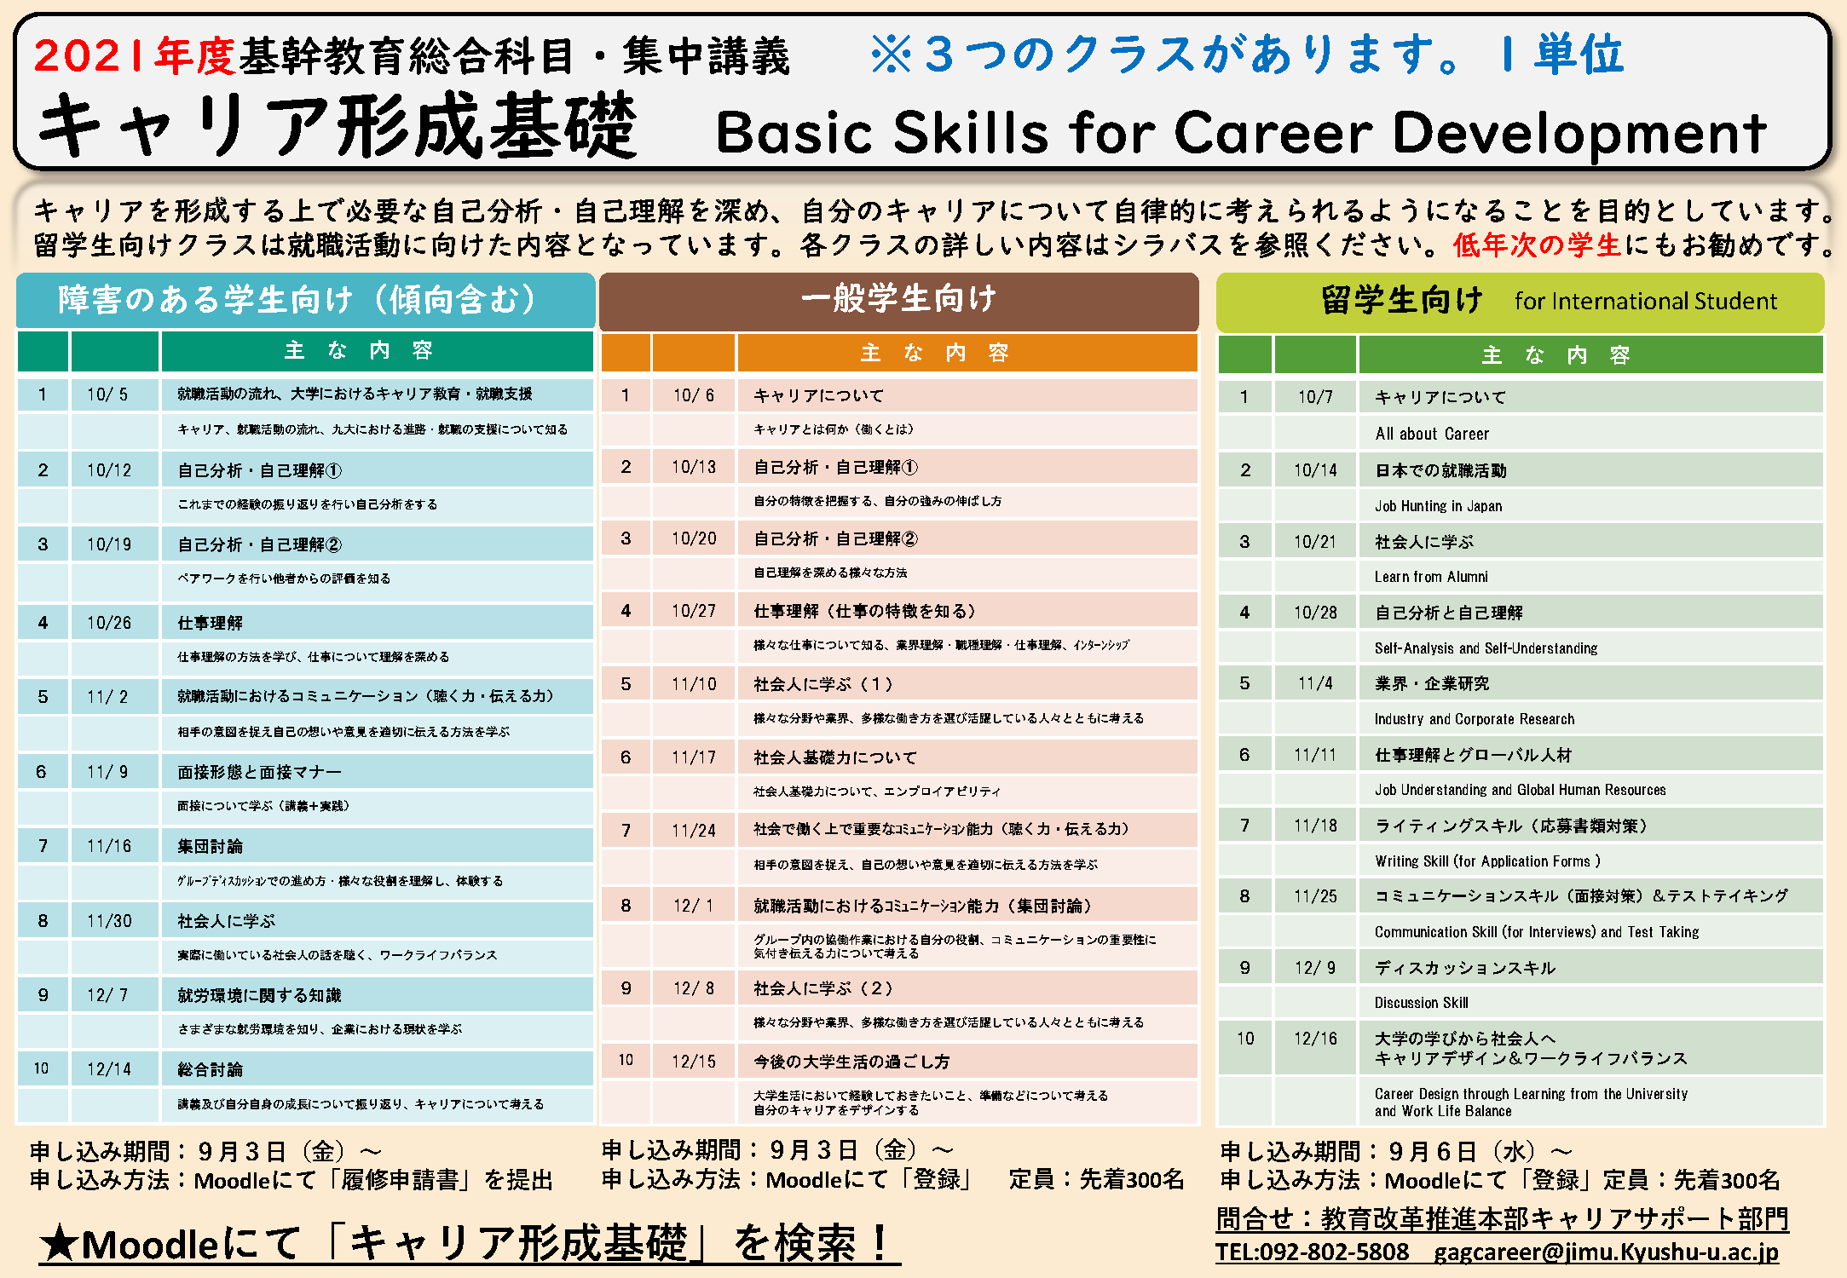This screenshot has height=1278, width=1847.
Task: Click the 社会人基礎力について session title
Action: point(835,757)
